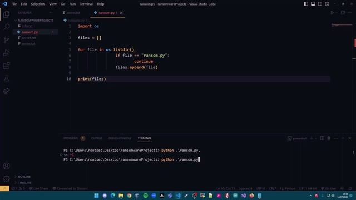Select the TERMINAL panel tab
Image resolution: width=356 pixels, height=200 pixels.
coord(145,138)
